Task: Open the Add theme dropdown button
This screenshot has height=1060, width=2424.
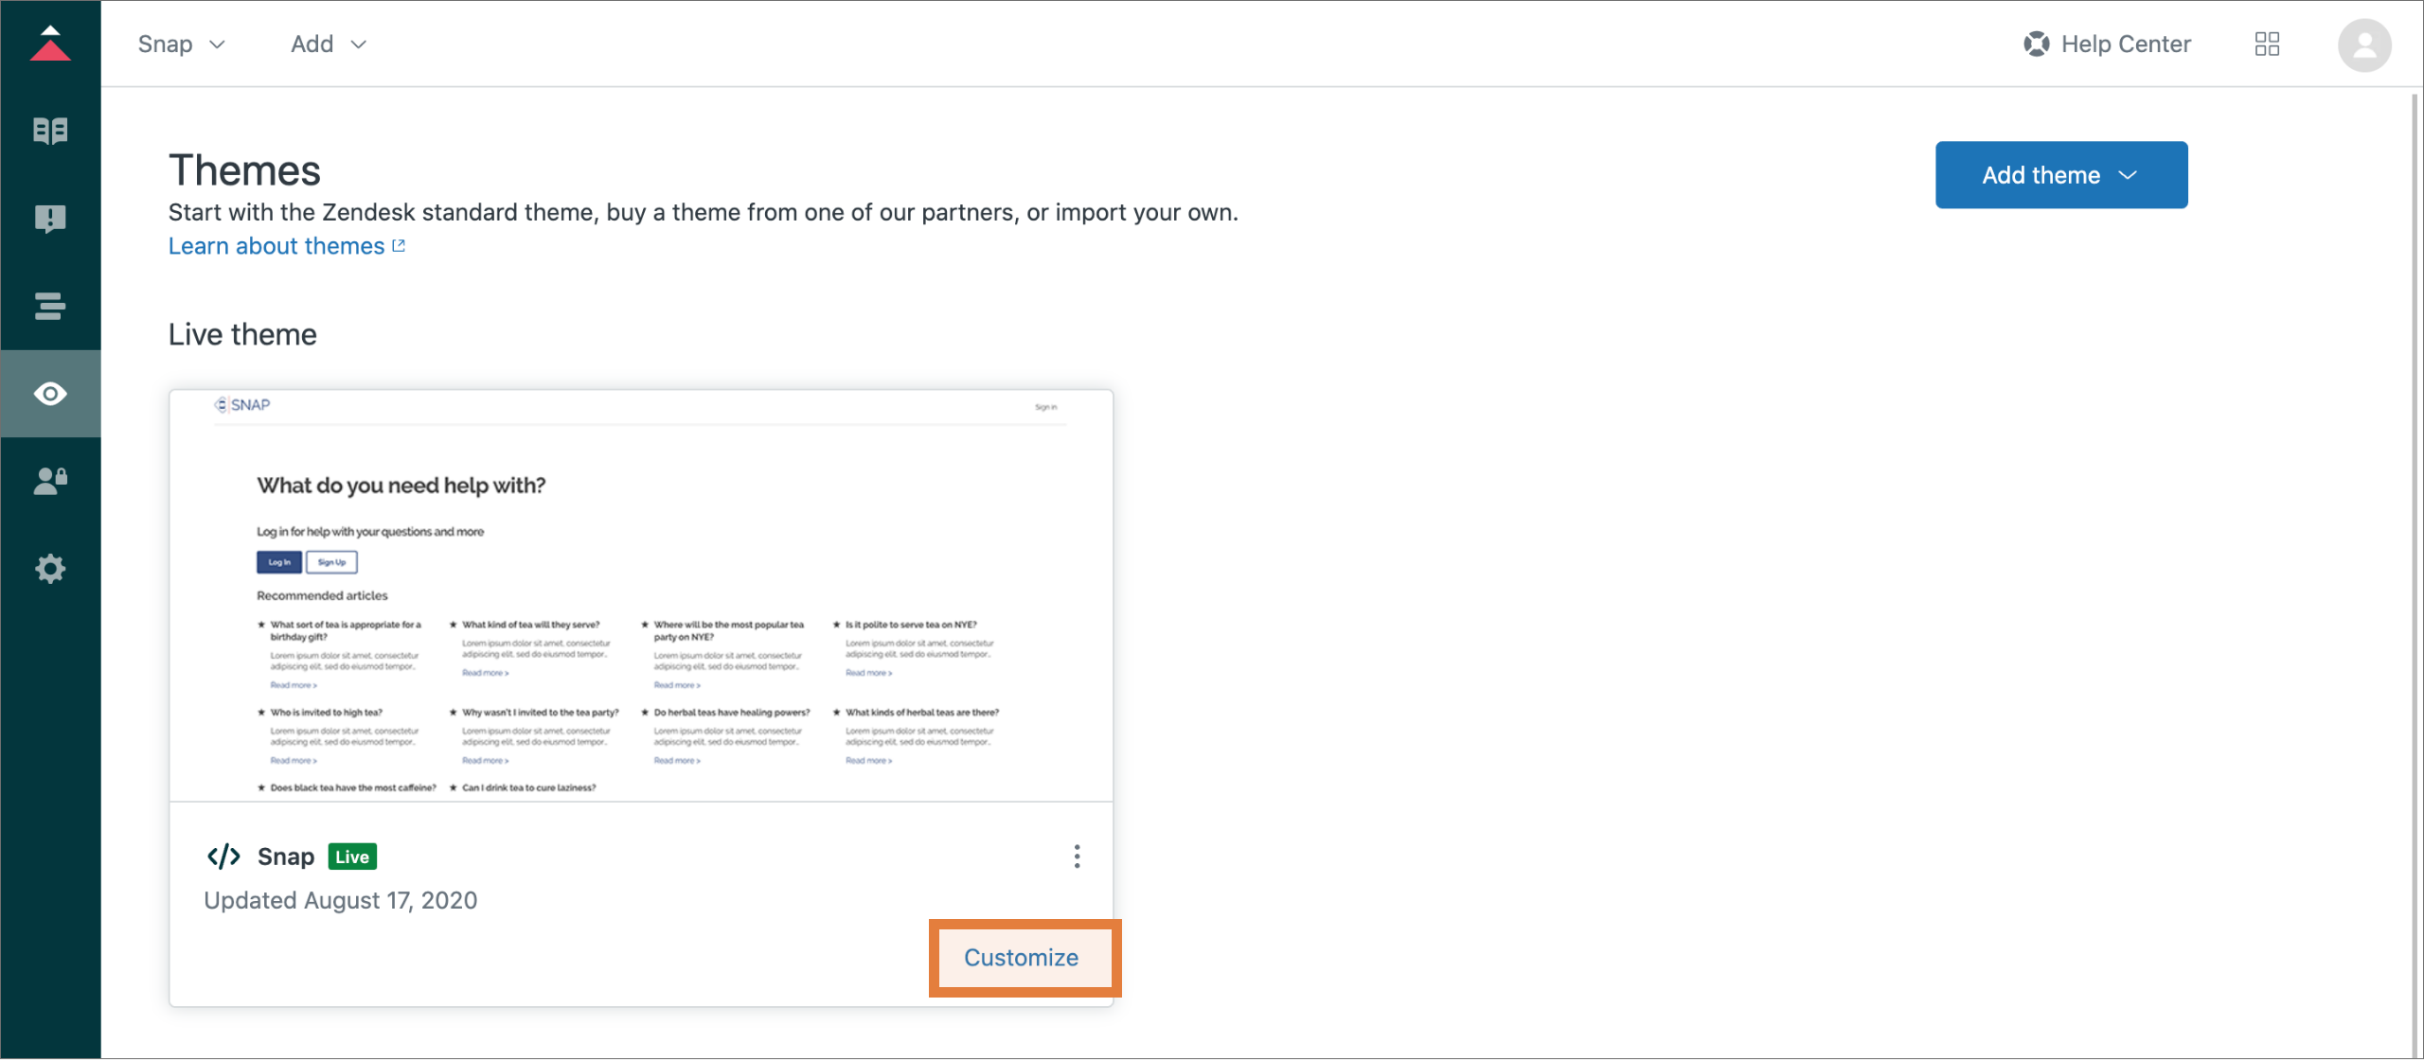Action: click(2061, 175)
